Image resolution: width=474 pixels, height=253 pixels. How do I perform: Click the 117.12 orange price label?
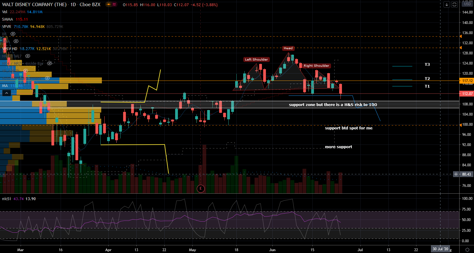pyautogui.click(x=467, y=81)
